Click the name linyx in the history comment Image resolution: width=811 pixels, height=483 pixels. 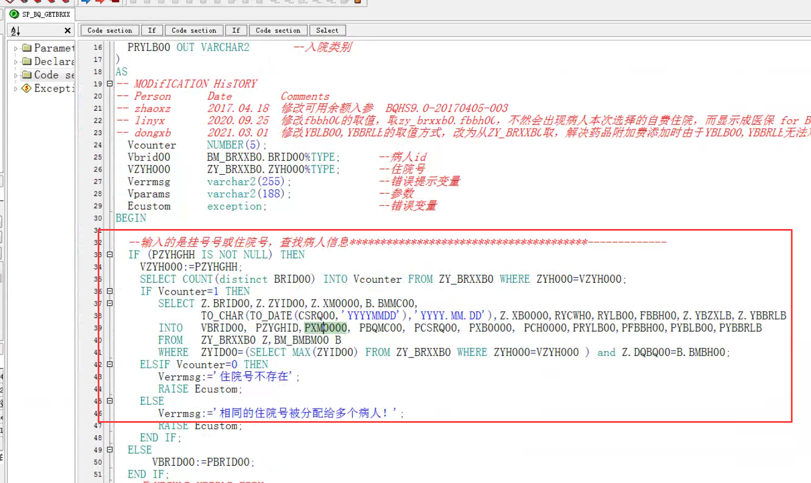(149, 120)
